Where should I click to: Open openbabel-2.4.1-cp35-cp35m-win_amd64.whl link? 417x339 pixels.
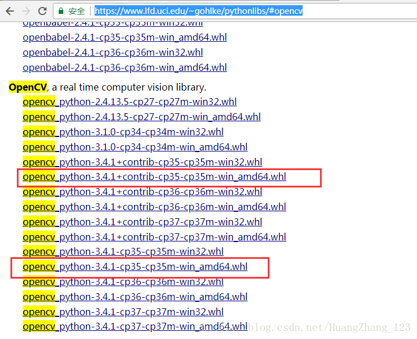click(x=125, y=38)
